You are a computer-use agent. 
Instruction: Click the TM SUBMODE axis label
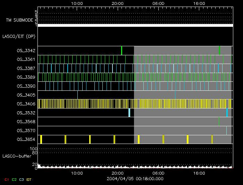19,20
